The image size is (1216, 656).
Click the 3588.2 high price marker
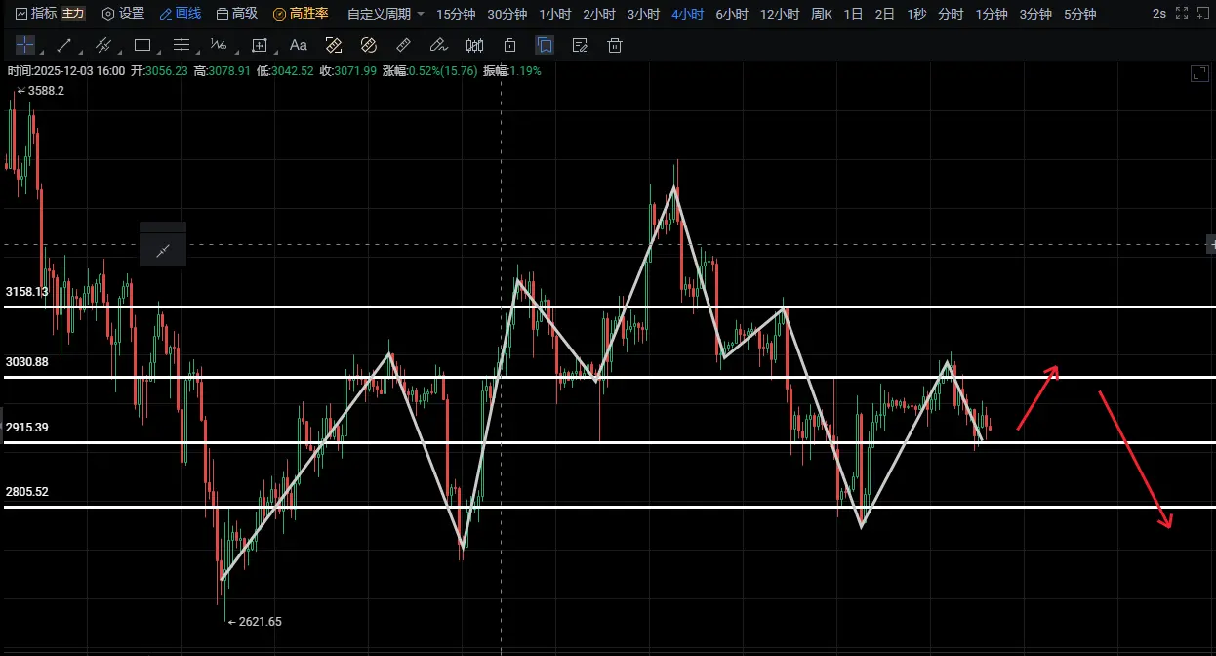tap(41, 90)
